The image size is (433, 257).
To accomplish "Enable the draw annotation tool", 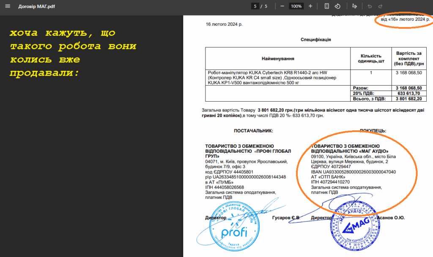I will pyautogui.click(x=354, y=6).
